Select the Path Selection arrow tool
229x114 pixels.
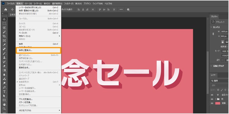pyautogui.click(x=4, y=96)
